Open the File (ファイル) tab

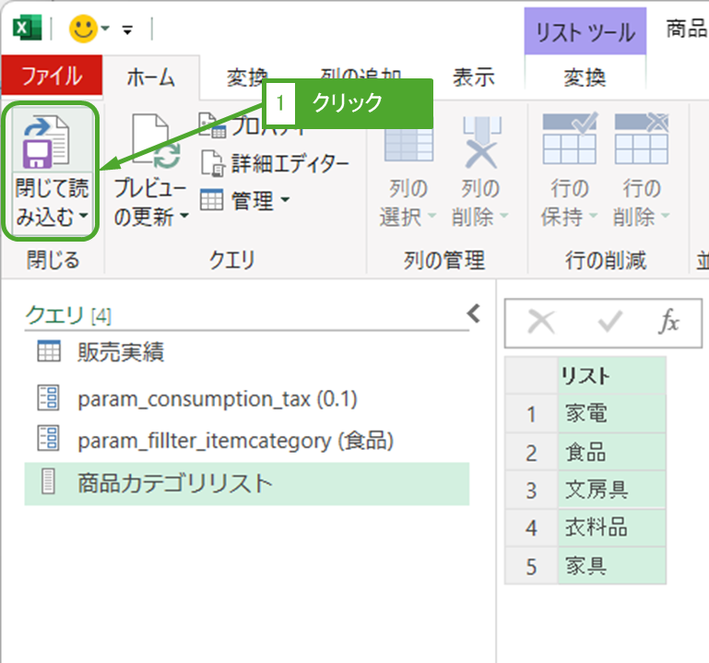tap(51, 76)
